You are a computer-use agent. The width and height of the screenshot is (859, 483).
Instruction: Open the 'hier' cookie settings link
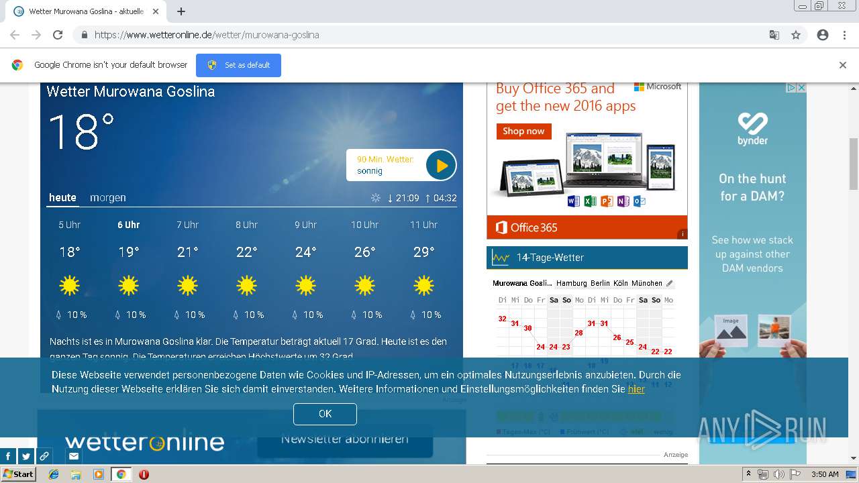(636, 389)
